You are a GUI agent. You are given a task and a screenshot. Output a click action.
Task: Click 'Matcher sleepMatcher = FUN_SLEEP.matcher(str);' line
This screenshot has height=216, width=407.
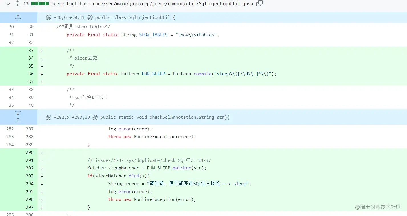147,168
